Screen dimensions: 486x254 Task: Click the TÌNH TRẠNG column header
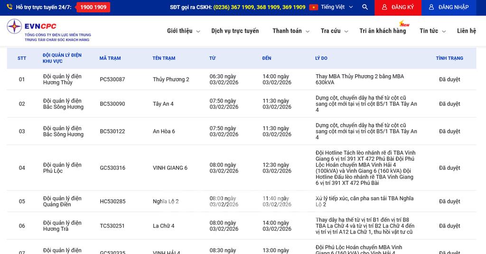(449, 58)
